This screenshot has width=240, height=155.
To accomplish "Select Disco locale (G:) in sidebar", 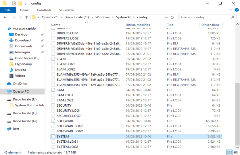I will tap(25, 121).
